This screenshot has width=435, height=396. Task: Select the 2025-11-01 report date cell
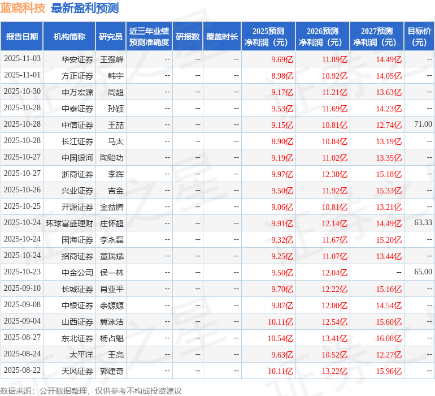point(22,75)
